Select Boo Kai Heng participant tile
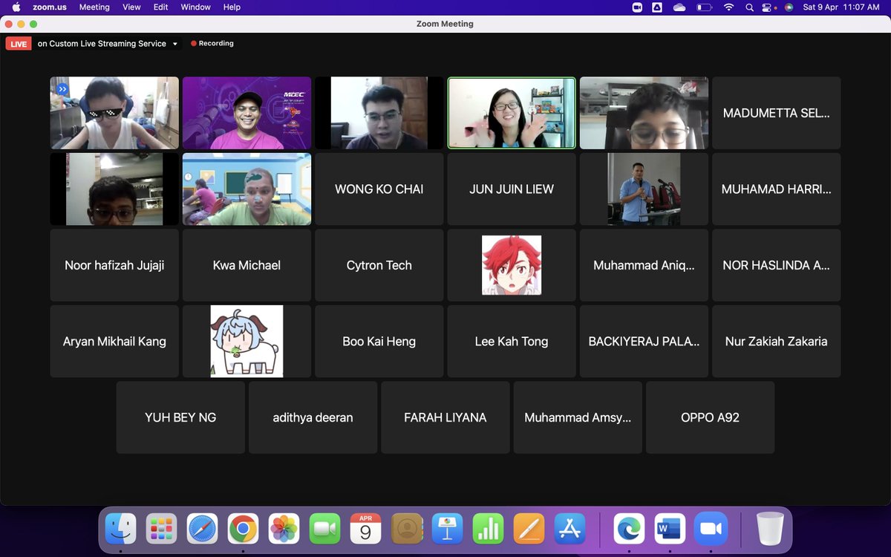This screenshot has width=891, height=557. [x=379, y=342]
